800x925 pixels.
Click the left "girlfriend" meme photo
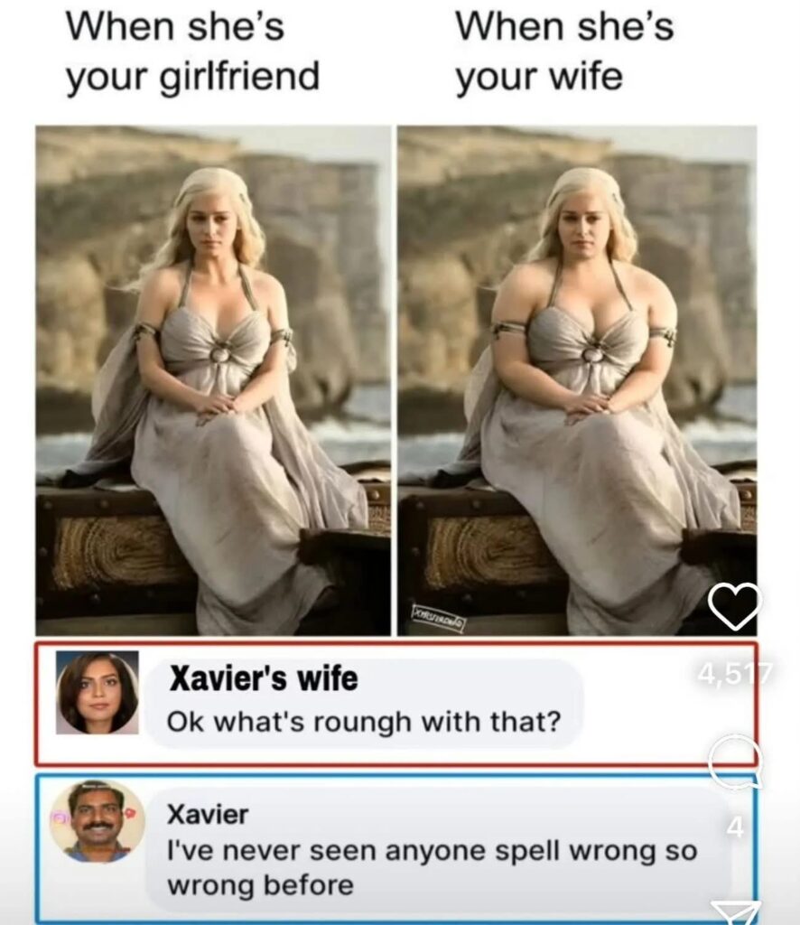(213, 380)
